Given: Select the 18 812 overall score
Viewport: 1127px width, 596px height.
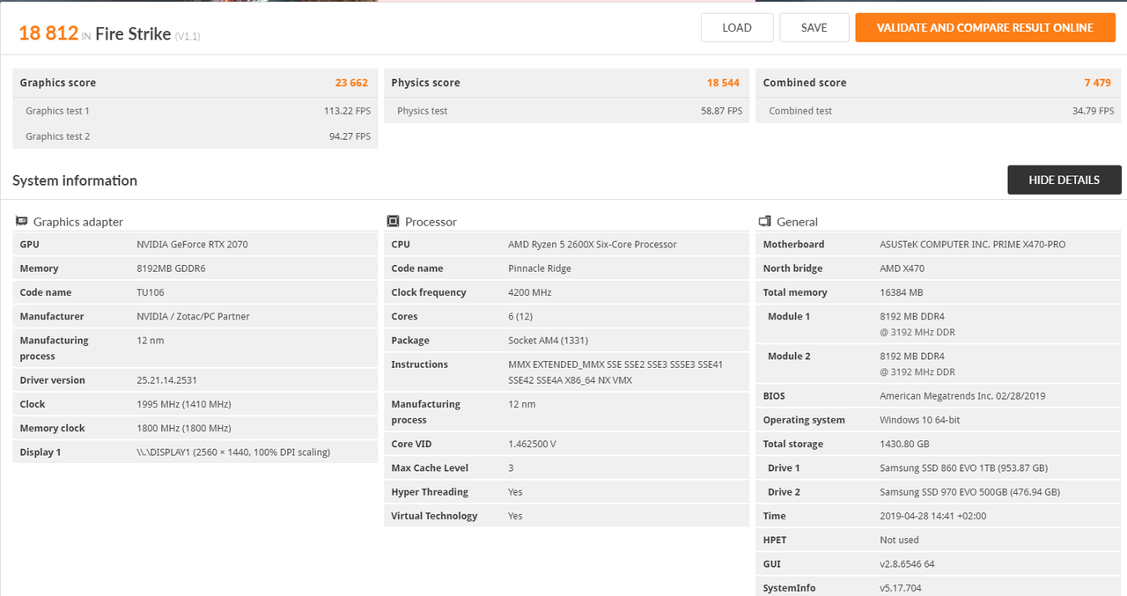Looking at the screenshot, I should click(48, 33).
